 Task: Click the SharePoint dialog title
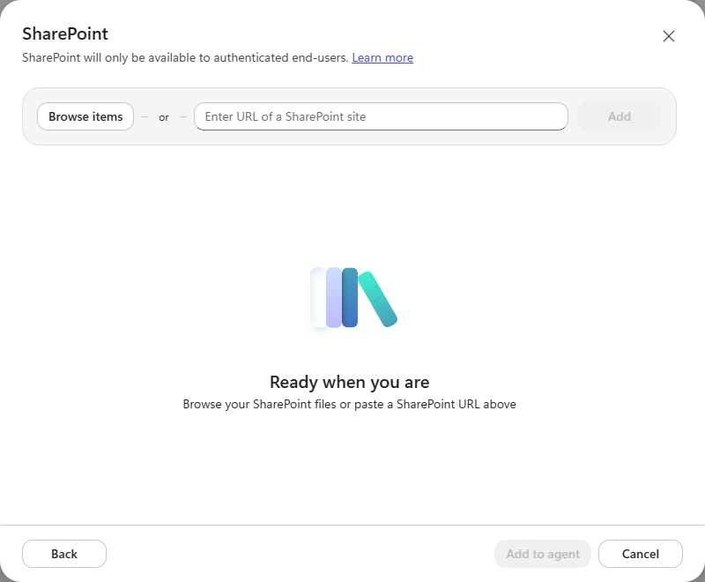tap(65, 34)
